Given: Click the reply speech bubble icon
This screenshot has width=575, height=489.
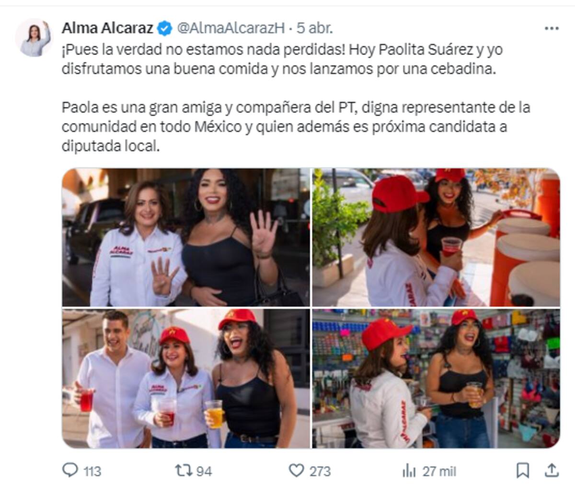Looking at the screenshot, I should [x=70, y=470].
